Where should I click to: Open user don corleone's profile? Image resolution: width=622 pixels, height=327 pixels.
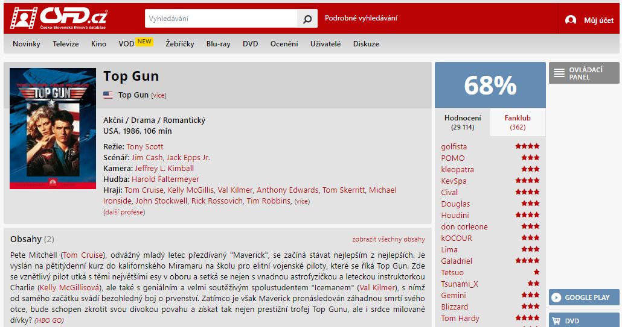pyautogui.click(x=464, y=227)
